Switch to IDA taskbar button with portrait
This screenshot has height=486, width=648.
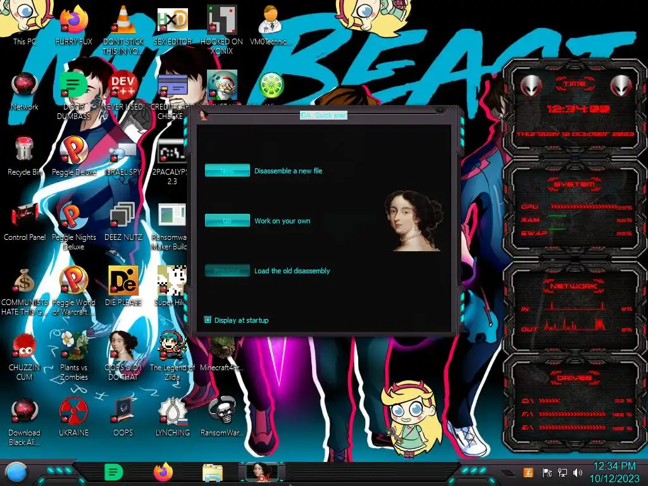(x=262, y=472)
